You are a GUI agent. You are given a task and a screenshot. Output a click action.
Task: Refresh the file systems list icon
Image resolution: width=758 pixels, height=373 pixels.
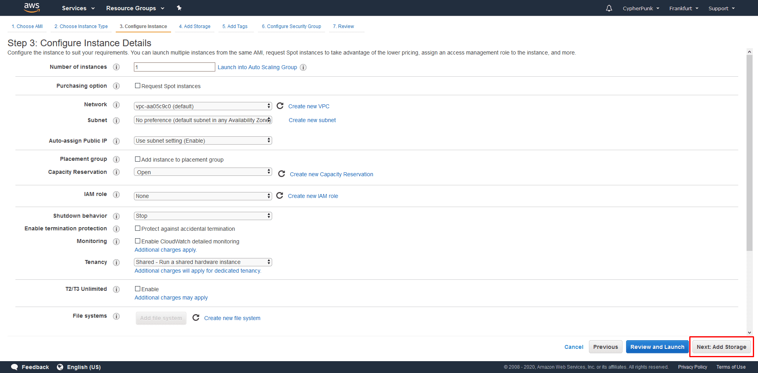pyautogui.click(x=196, y=318)
